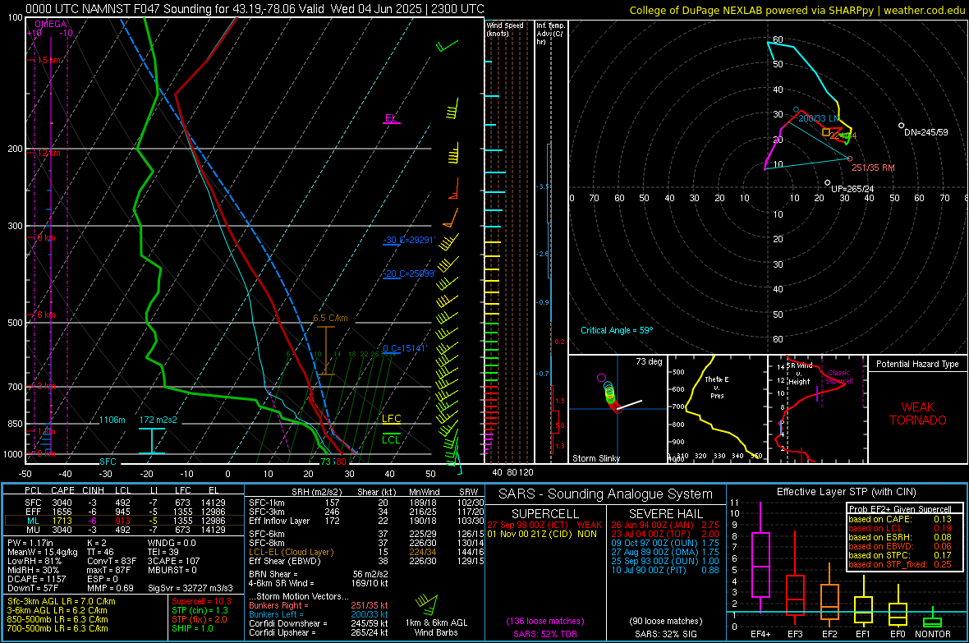
Task: Click 'UP=265/24' hodograph label
Action: (852, 189)
